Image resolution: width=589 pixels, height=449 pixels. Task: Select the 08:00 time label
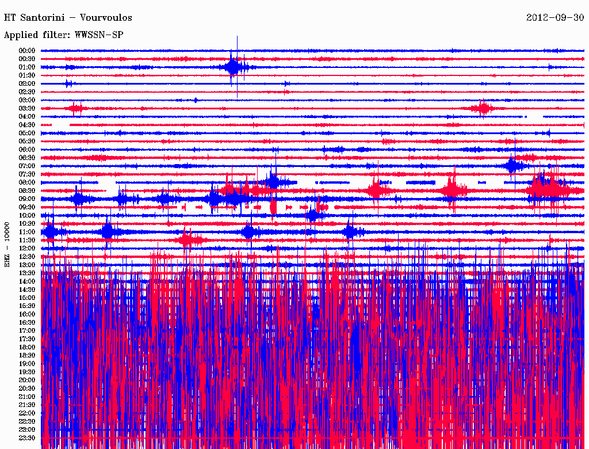pos(27,182)
